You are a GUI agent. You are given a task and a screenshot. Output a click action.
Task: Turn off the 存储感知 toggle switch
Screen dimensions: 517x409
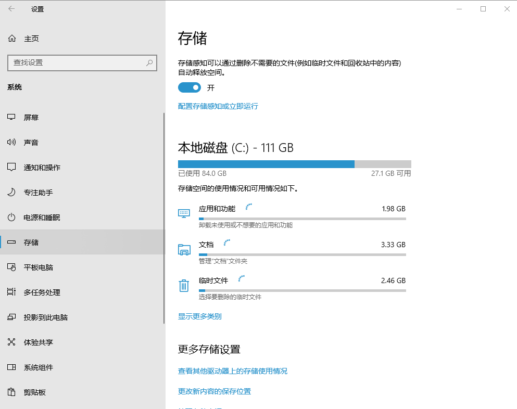(x=190, y=87)
